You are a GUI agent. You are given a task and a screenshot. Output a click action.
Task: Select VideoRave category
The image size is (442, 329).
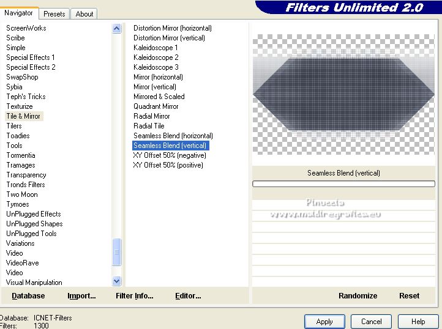(23, 263)
